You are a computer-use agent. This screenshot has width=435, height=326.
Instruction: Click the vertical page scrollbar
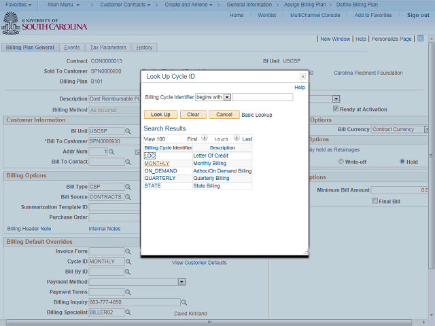tap(431, 156)
